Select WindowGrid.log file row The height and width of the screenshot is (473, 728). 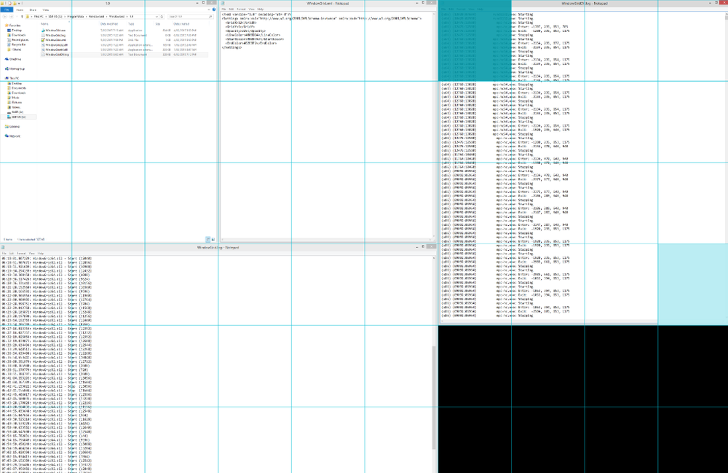(124, 35)
